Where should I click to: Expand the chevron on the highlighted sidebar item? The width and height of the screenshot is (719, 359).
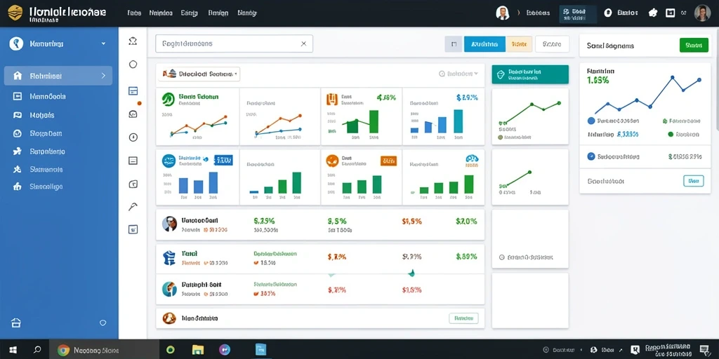[103, 76]
